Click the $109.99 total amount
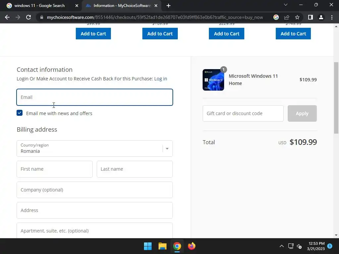 303,142
